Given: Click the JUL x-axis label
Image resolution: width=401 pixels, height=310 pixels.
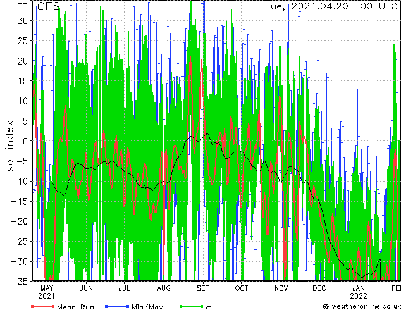Looking at the screenshot, I should [125, 288].
